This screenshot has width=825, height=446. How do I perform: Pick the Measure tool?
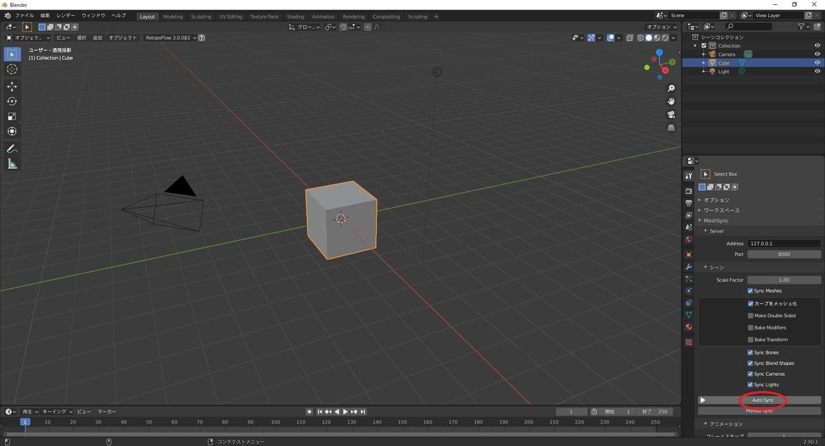12,163
